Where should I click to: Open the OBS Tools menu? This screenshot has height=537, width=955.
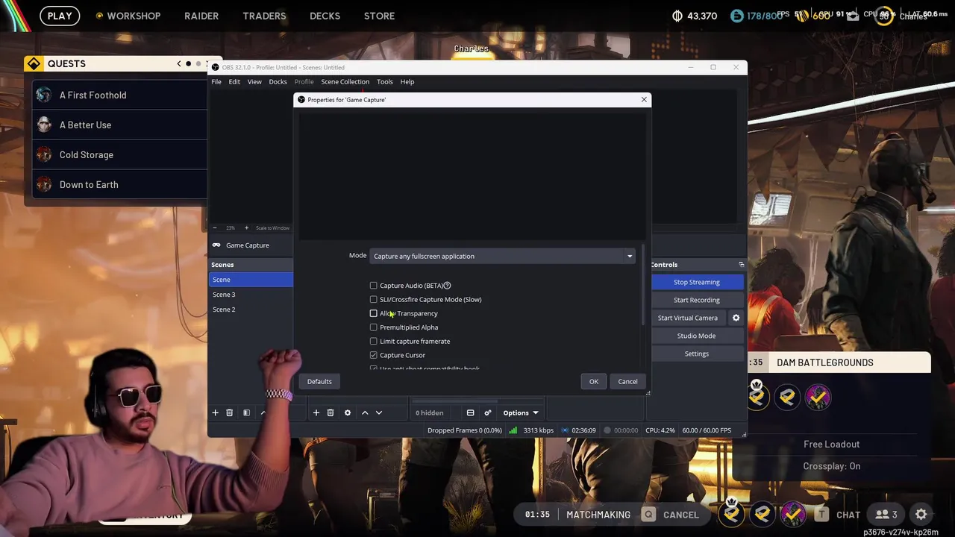384,82
